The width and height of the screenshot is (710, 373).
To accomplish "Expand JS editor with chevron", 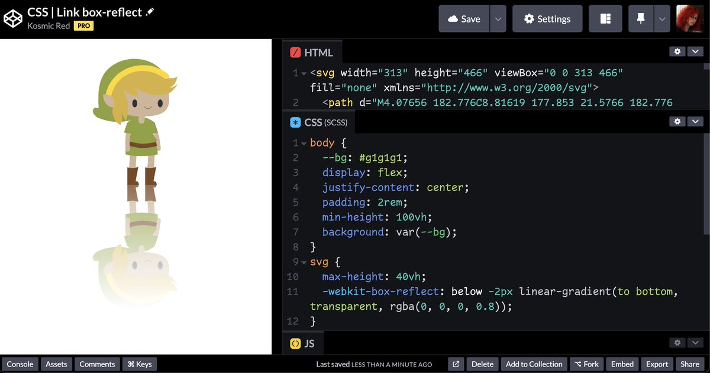I will pos(695,343).
